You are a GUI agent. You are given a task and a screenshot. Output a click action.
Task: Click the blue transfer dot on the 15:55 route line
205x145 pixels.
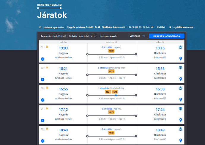pos(116,95)
